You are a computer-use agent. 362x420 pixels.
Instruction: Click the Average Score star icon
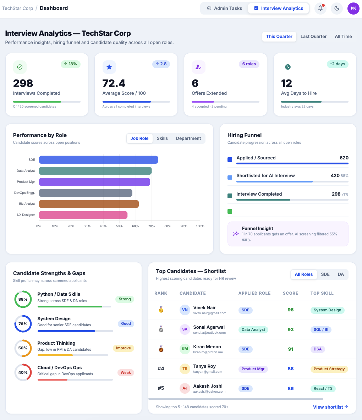click(x=109, y=67)
